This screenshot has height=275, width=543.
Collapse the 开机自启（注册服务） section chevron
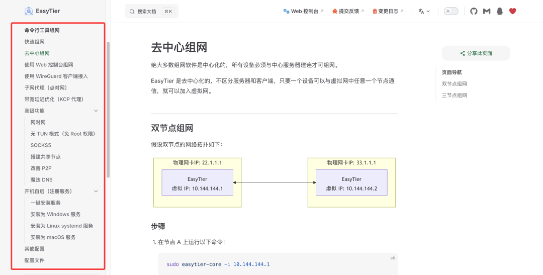[x=96, y=191]
